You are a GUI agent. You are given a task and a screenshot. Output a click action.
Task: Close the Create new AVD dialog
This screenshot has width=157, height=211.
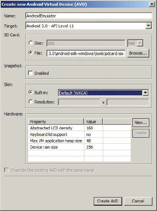[x=152, y=4]
